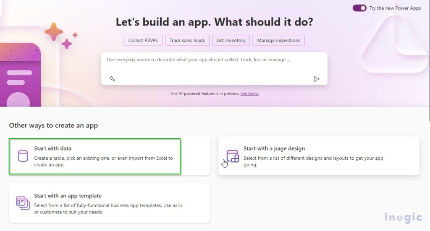Open the Start with data title
Viewport: 430px width, 231px height.
pyautogui.click(x=53, y=148)
